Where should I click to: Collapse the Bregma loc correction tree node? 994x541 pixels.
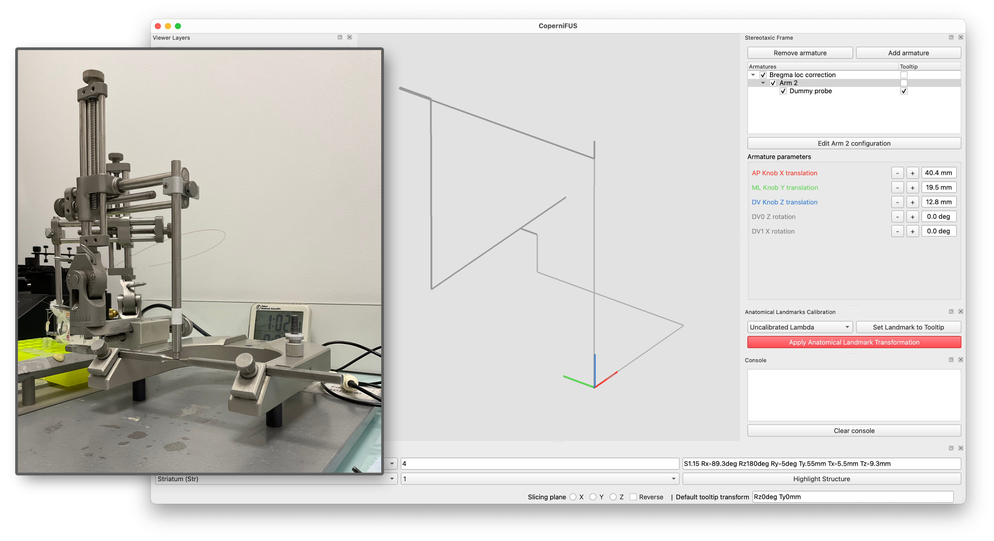(753, 75)
